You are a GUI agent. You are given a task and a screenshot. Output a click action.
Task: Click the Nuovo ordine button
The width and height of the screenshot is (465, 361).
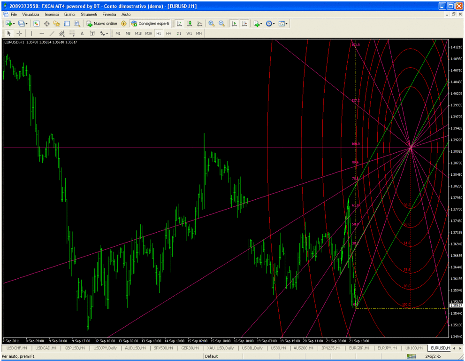(x=102, y=24)
